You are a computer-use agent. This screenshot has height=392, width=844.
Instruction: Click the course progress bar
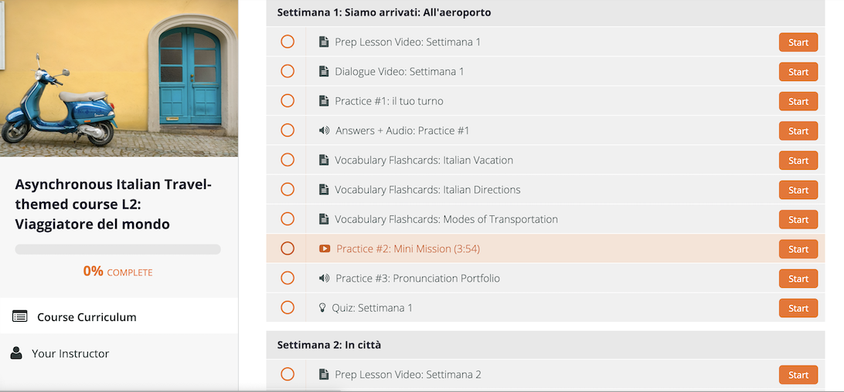[x=118, y=249]
